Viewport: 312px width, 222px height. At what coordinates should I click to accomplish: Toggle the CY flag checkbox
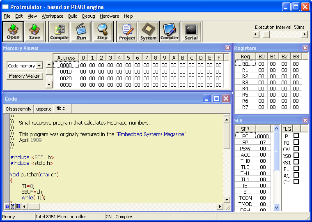coord(296,182)
